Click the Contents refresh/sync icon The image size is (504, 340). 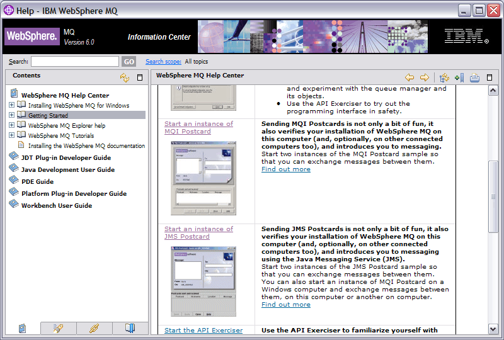point(124,77)
